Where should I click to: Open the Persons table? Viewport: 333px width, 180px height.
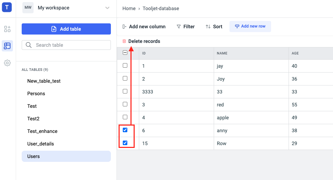coord(36,93)
